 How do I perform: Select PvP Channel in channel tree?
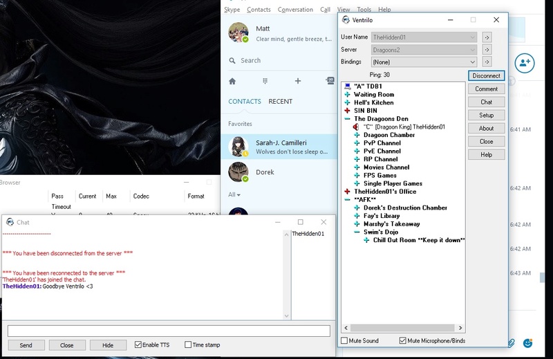coord(382,143)
